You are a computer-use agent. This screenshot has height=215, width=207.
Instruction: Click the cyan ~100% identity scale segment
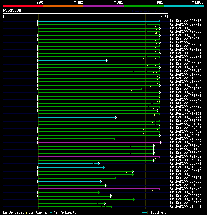pyautogui.click(x=184, y=6)
